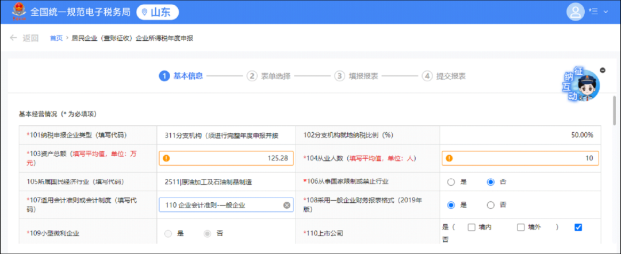The image size is (621, 254).
Task: Select 是 for 109小型微利企业
Action: point(168,233)
